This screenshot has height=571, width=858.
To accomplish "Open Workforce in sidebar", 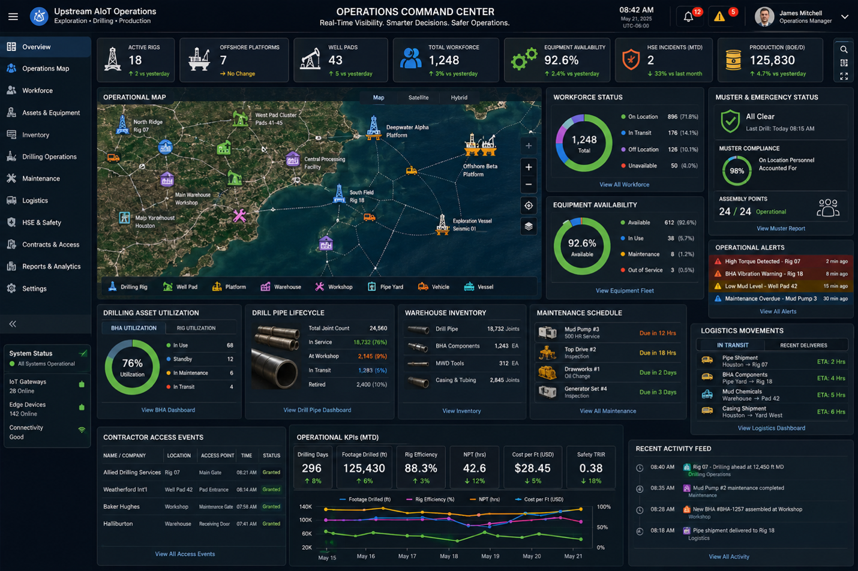I will coord(46,91).
